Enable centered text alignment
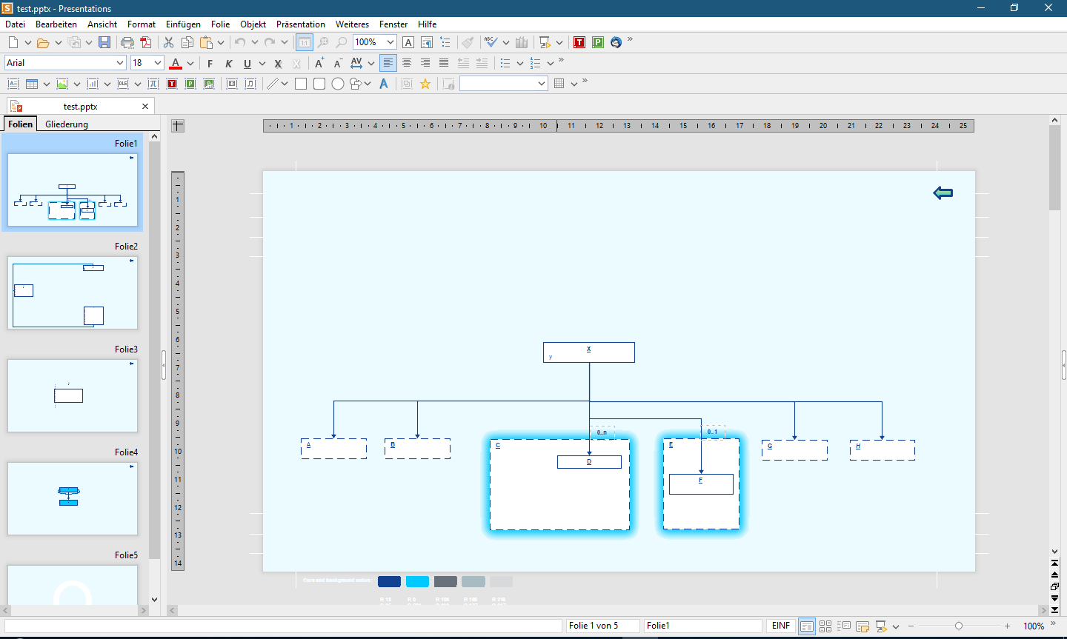Screen dimensions: 1067x639 point(407,63)
